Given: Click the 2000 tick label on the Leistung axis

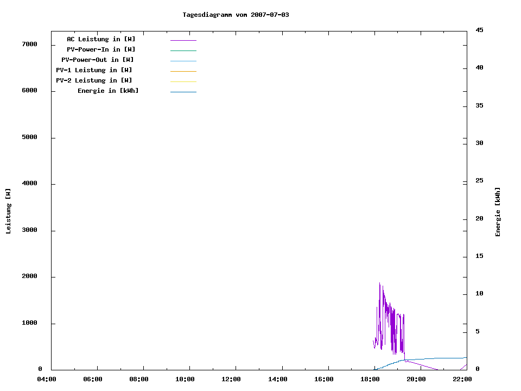Looking at the screenshot, I should tap(29, 276).
